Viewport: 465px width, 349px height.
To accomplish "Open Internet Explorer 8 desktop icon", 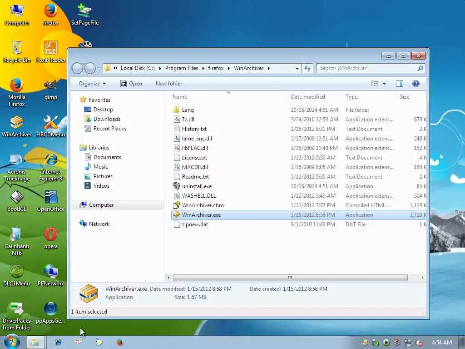I will (51, 167).
